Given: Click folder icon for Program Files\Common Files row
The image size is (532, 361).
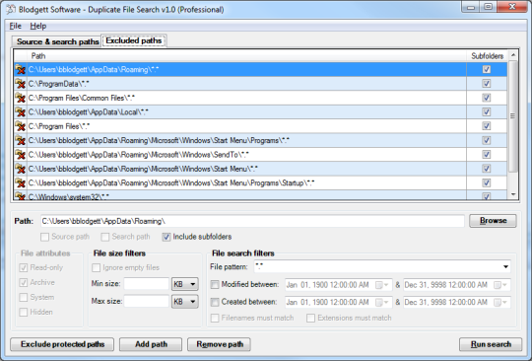Looking at the screenshot, I should pos(21,98).
